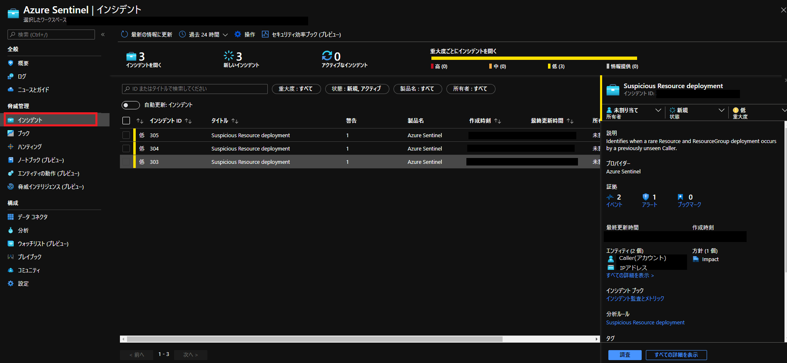Click the 調査 button
This screenshot has height=363, width=787.
(x=625, y=355)
